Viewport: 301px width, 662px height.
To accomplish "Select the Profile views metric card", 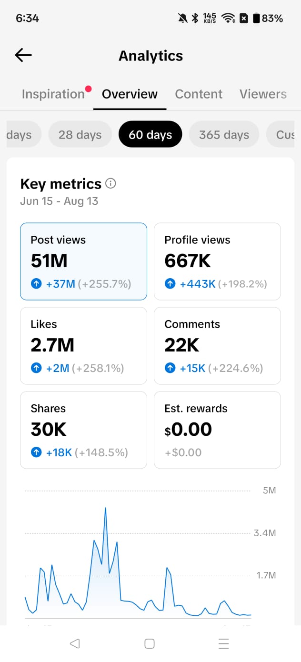I will [217, 261].
